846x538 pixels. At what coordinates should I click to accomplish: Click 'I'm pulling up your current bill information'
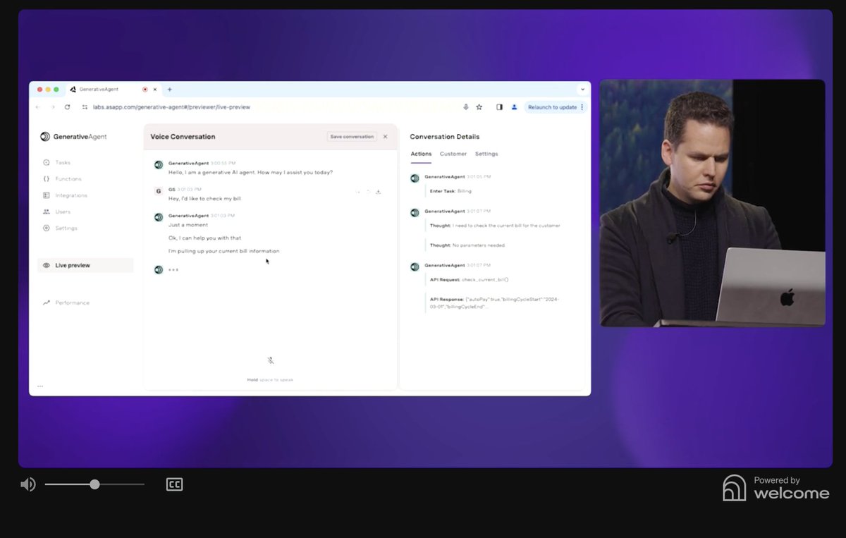click(223, 251)
